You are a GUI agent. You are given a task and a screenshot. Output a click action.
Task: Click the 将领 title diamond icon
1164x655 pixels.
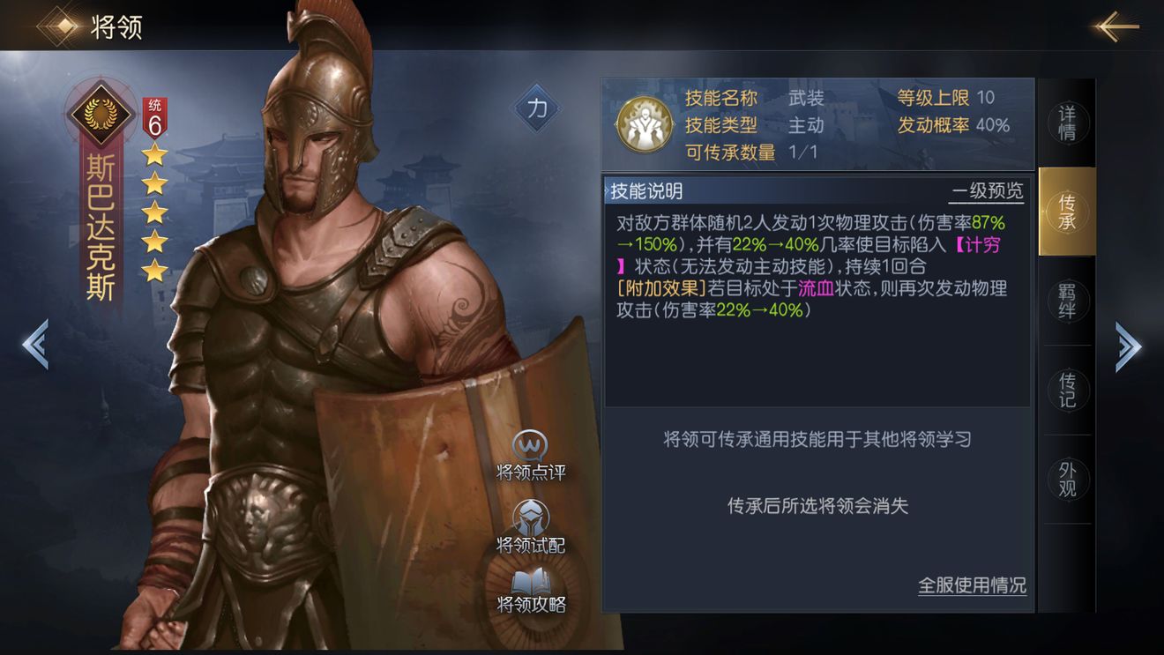click(x=62, y=26)
